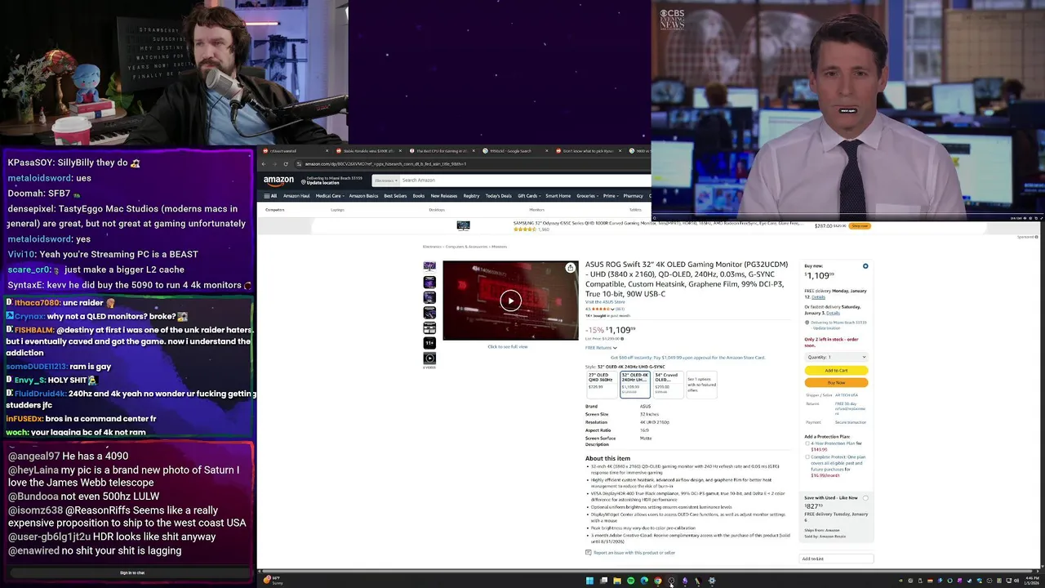This screenshot has width=1045, height=588.
Task: Close the Reddit r/LivestreamFail tab
Action: (327, 151)
